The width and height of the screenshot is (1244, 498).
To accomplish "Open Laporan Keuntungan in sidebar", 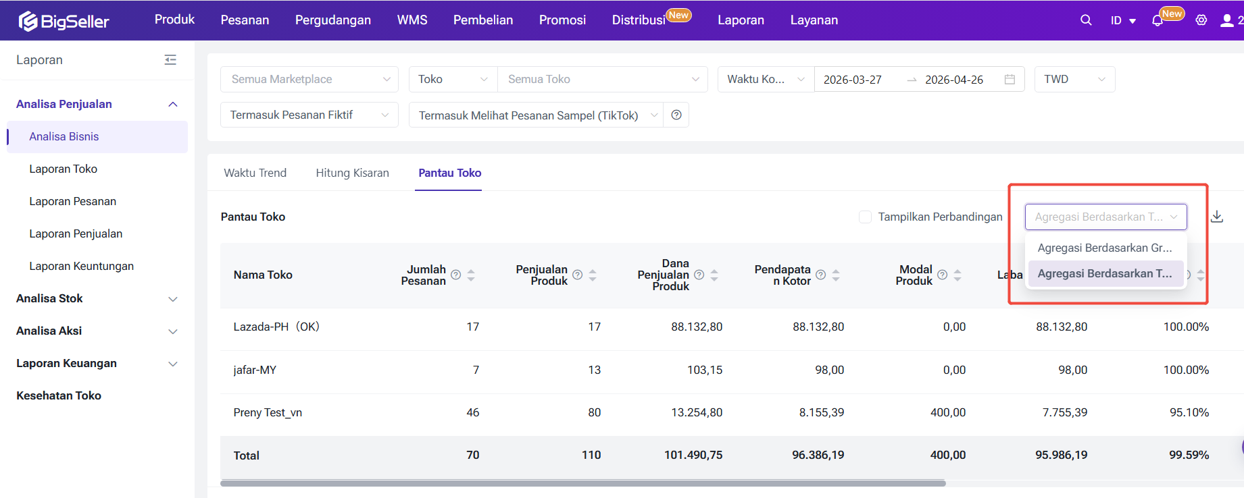I will [81, 266].
